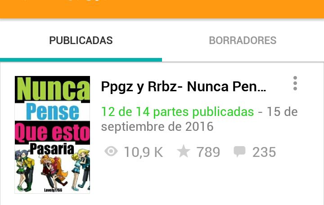
Task: Click the teal indicator under PUBLICADAS
Action: 81,60
